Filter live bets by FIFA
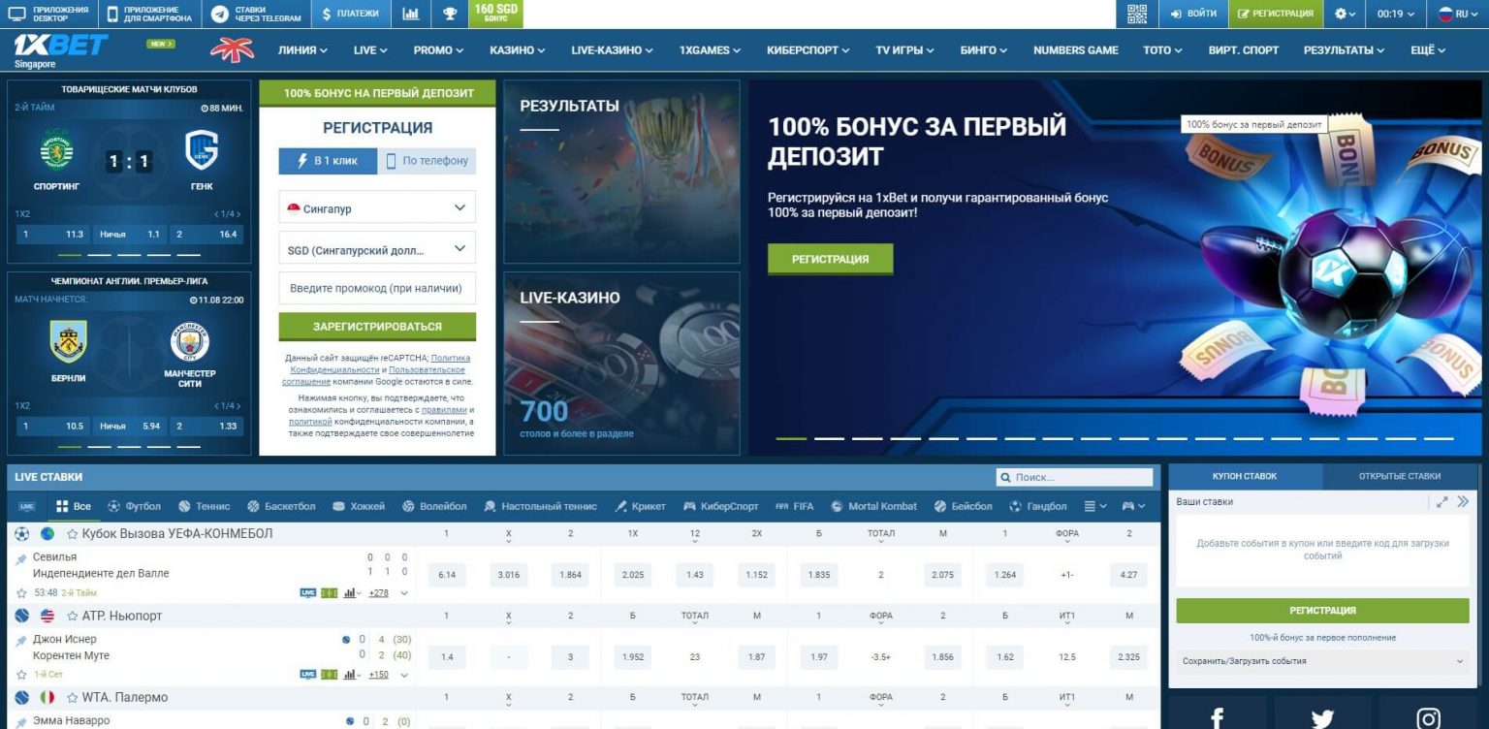This screenshot has width=1489, height=729. [795, 506]
